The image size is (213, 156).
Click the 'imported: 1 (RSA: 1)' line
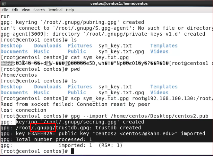click(x=91, y=146)
